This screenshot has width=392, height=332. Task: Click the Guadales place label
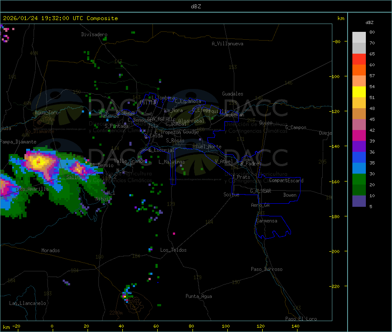(233, 94)
